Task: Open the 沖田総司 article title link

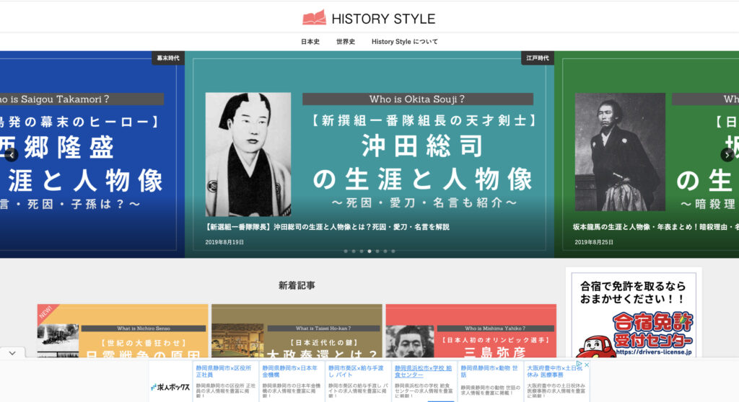Action: [327, 227]
